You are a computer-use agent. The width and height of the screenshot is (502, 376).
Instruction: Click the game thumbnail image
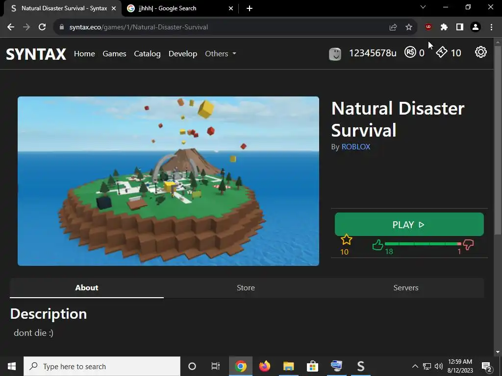click(169, 181)
